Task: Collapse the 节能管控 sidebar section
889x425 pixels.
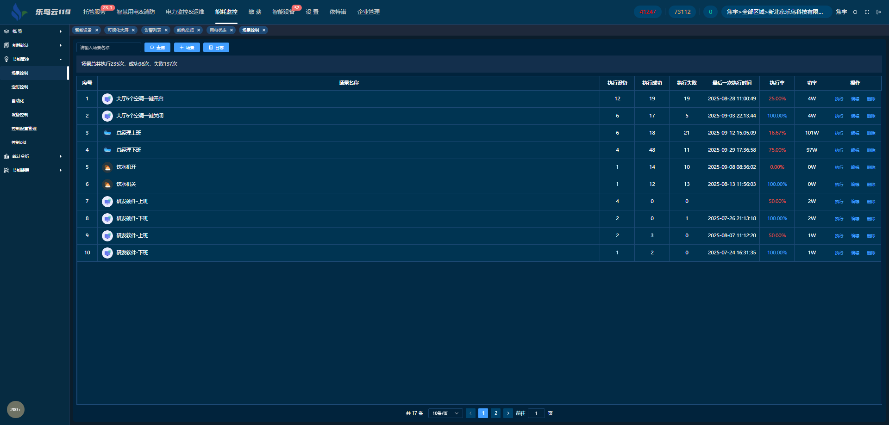Action: tap(32, 59)
